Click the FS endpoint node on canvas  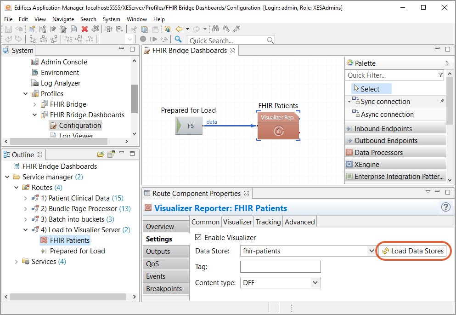pos(189,126)
